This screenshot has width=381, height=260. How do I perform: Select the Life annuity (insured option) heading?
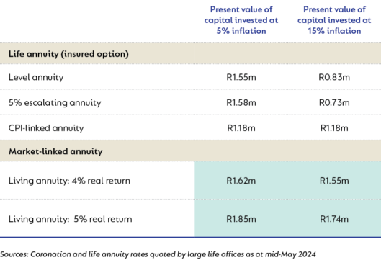click(x=68, y=54)
